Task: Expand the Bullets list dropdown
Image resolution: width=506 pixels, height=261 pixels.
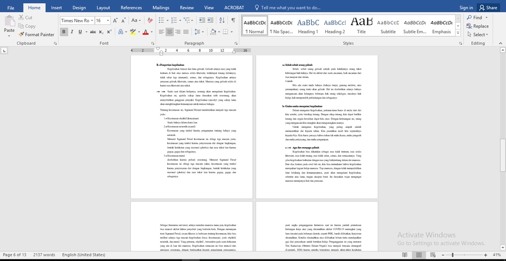Action: pos(168,21)
